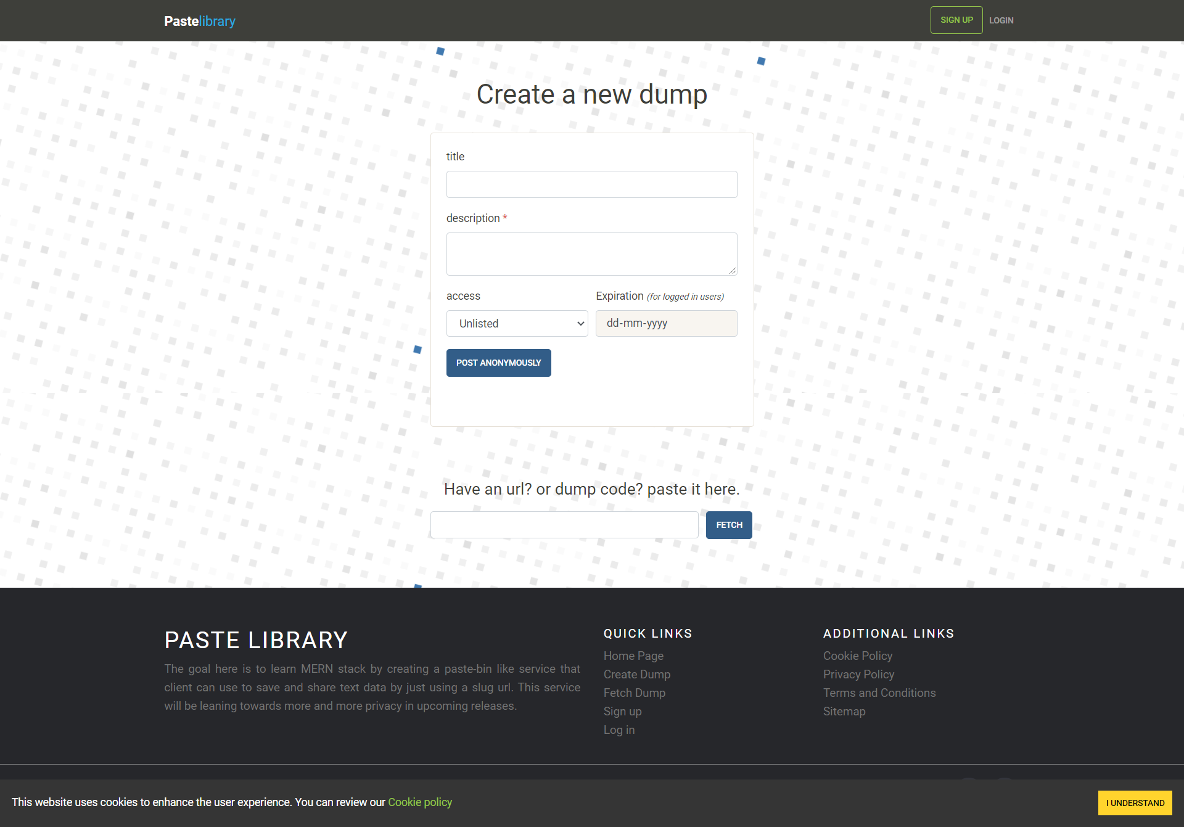Click the green Cookie policy banner link

click(419, 802)
